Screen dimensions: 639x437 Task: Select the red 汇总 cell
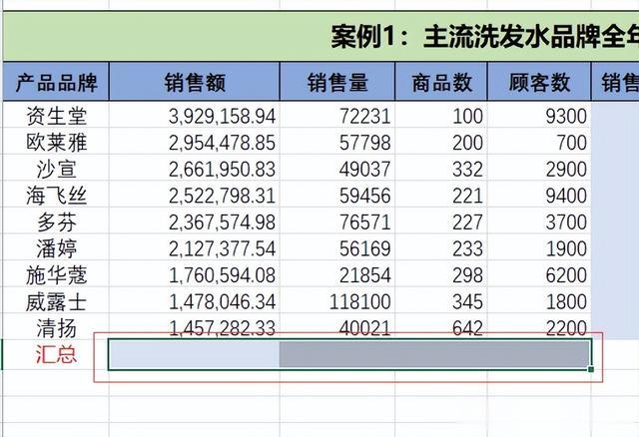click(x=56, y=354)
